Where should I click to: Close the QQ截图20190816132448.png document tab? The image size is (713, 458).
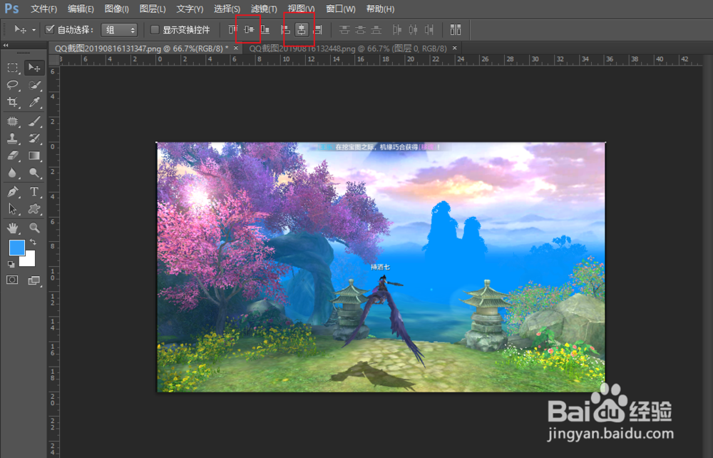tap(454, 49)
